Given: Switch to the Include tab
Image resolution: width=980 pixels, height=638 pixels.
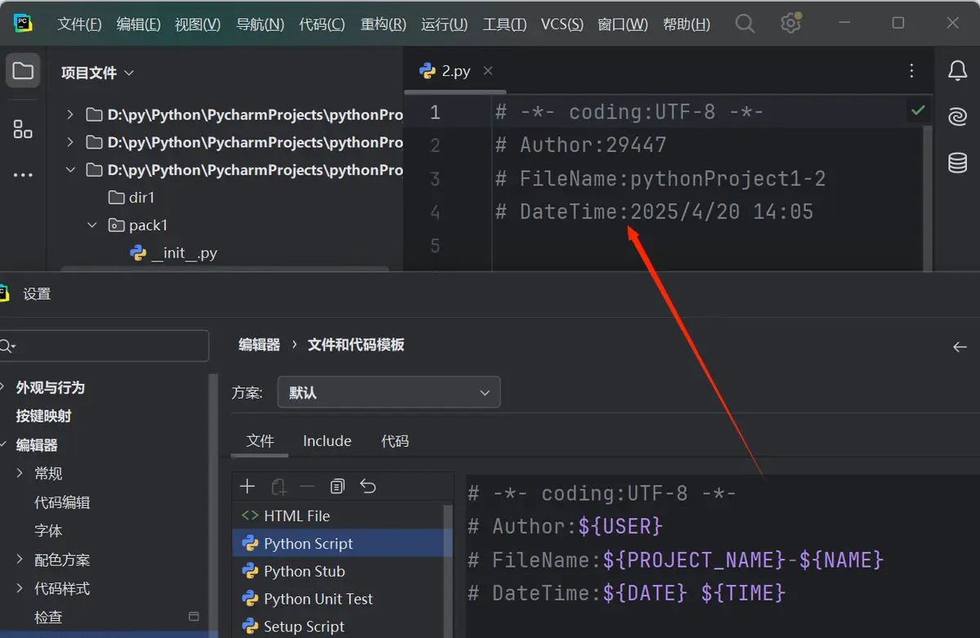Looking at the screenshot, I should pyautogui.click(x=327, y=440).
